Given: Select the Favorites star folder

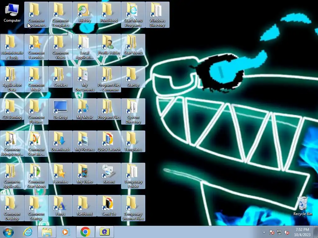Looking at the screenshot, I should 61,174.
